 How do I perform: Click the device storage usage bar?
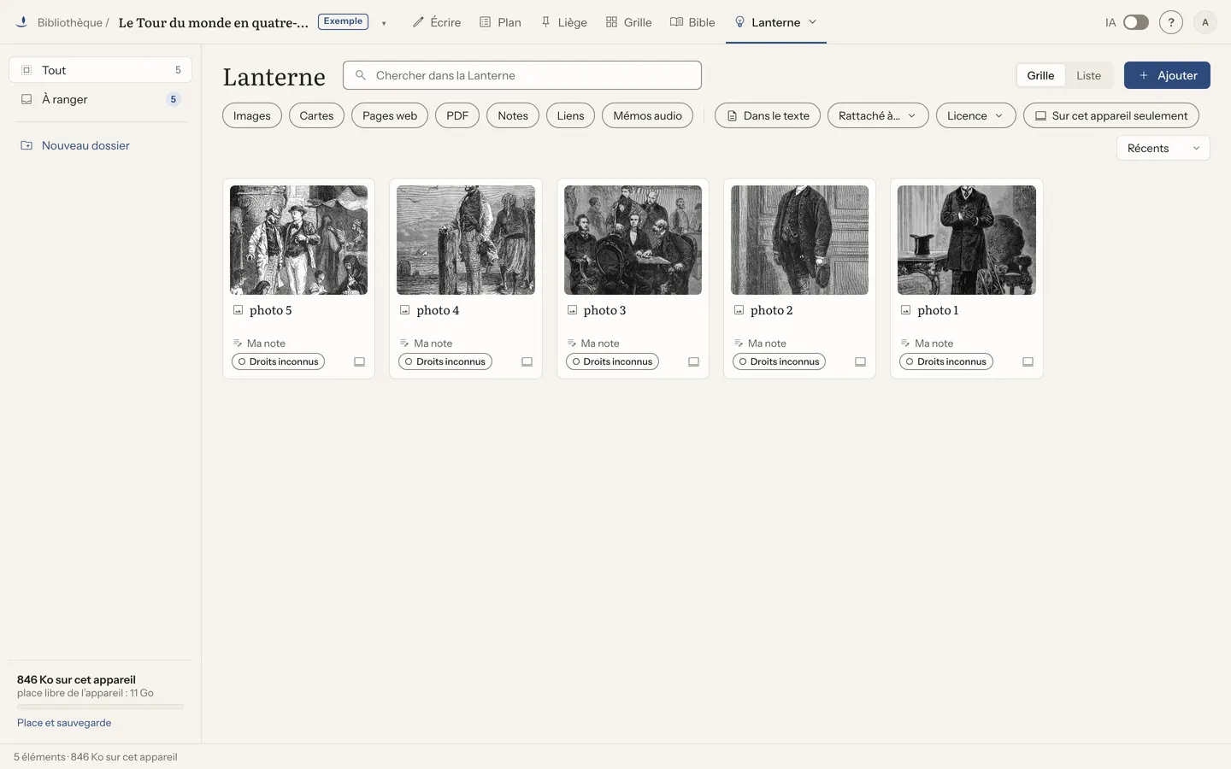click(100, 707)
